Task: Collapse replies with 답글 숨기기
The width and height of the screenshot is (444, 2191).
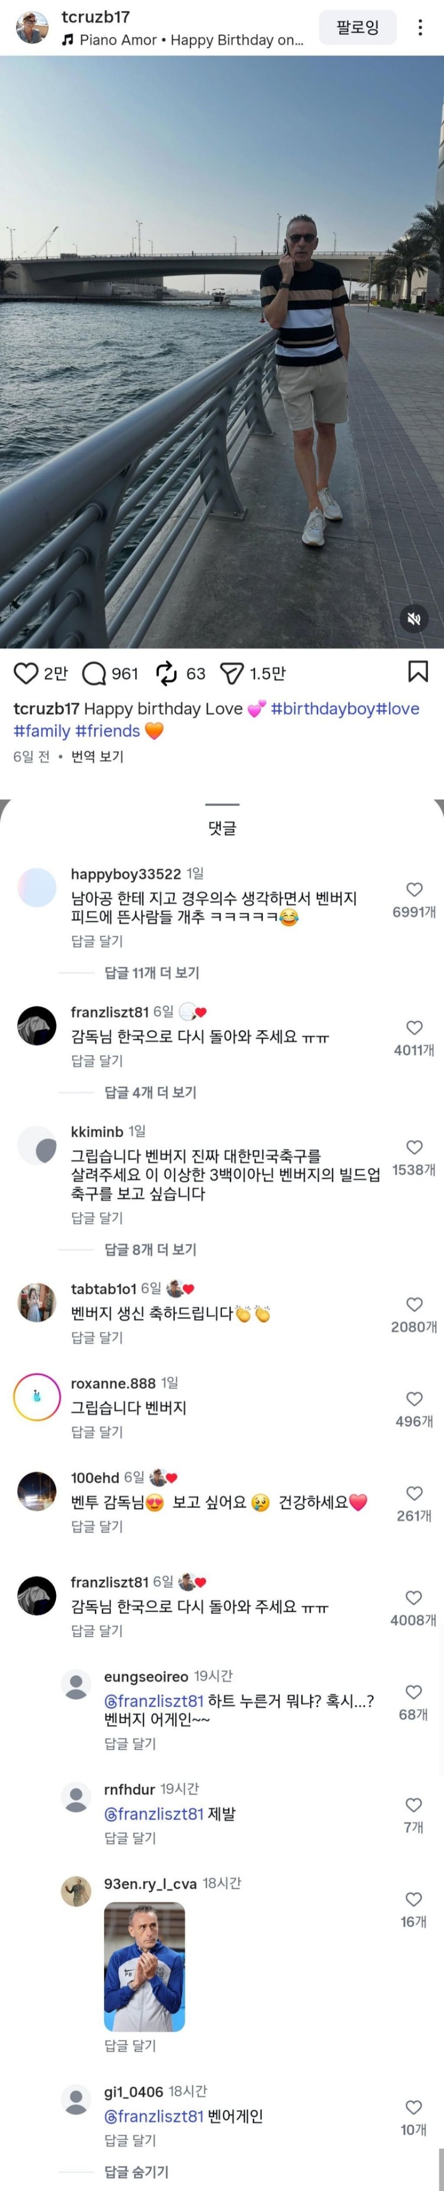Action: pos(137,2171)
